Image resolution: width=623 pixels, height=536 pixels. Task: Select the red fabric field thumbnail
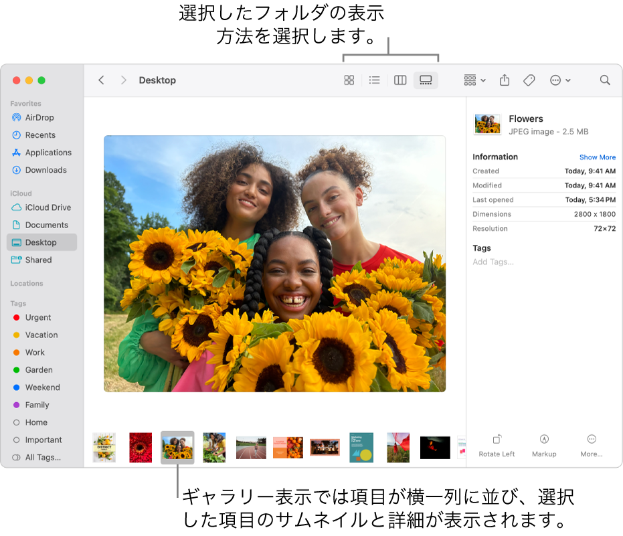pyautogui.click(x=398, y=448)
